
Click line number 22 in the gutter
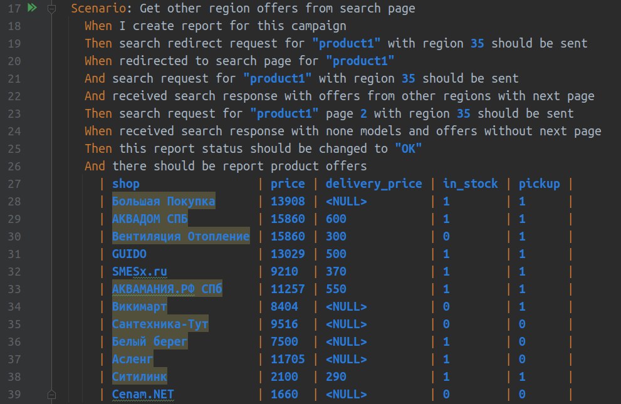click(x=16, y=96)
